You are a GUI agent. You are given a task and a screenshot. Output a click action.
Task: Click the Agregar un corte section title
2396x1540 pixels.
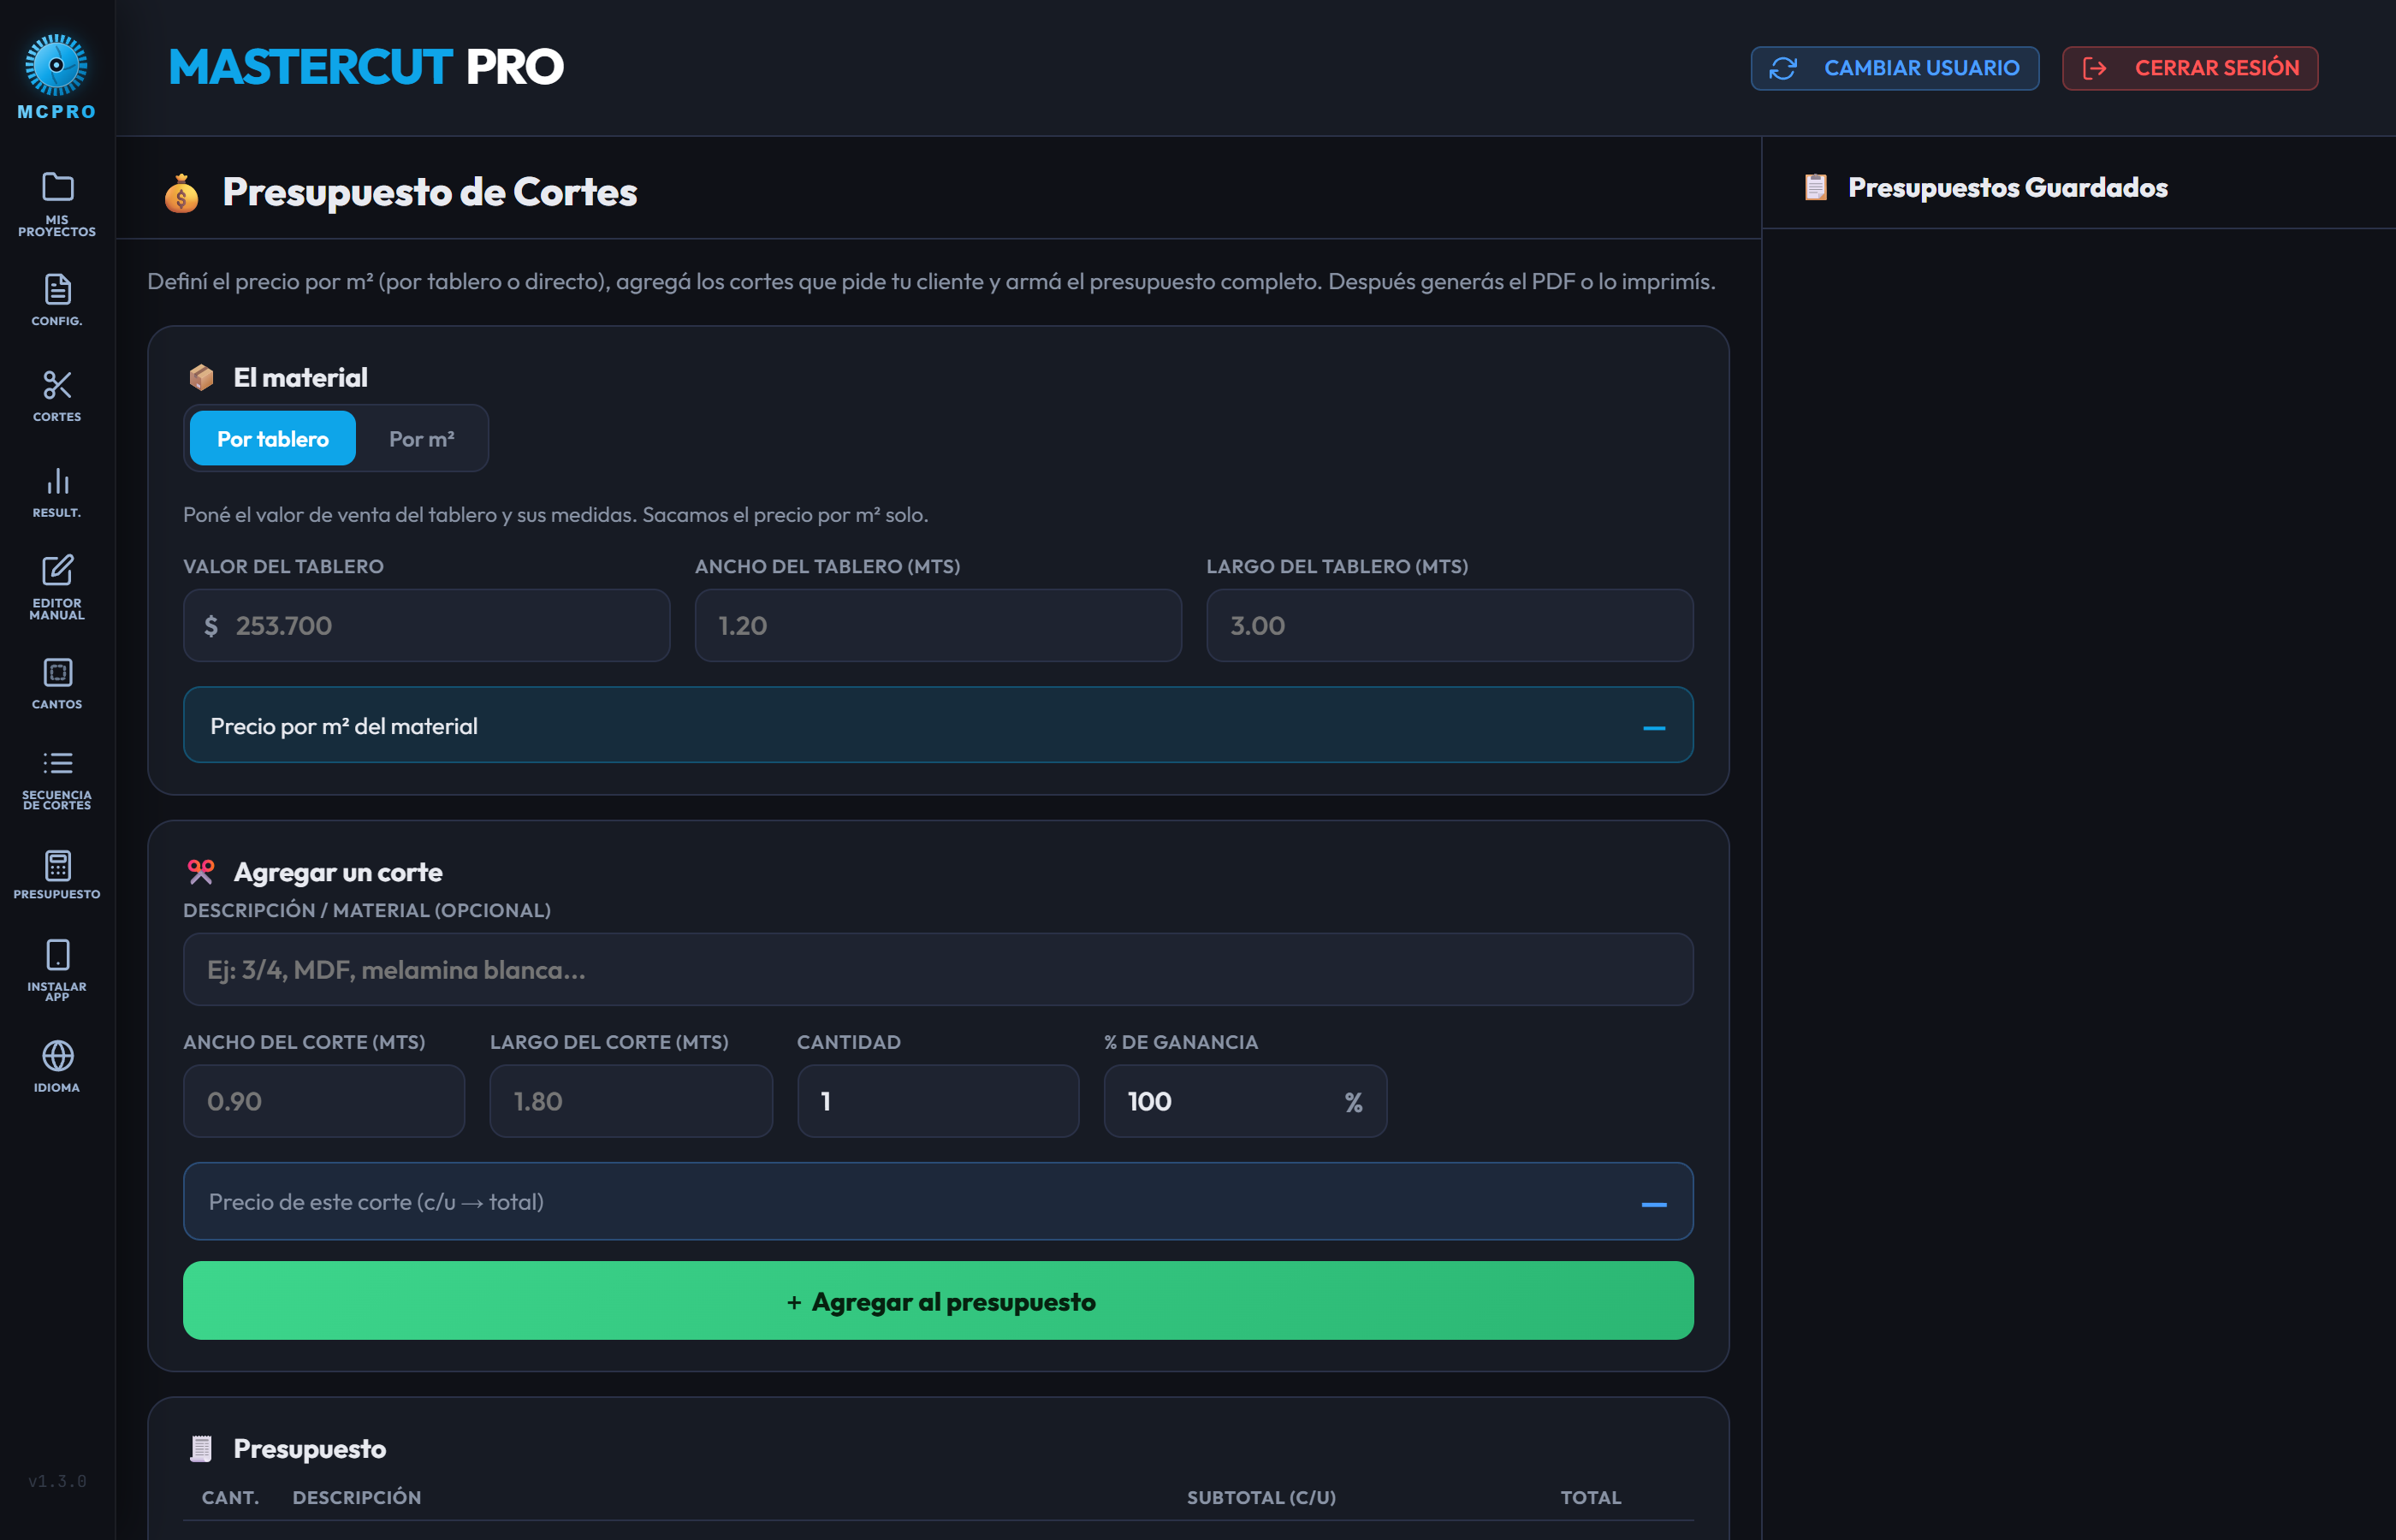[x=338, y=872]
